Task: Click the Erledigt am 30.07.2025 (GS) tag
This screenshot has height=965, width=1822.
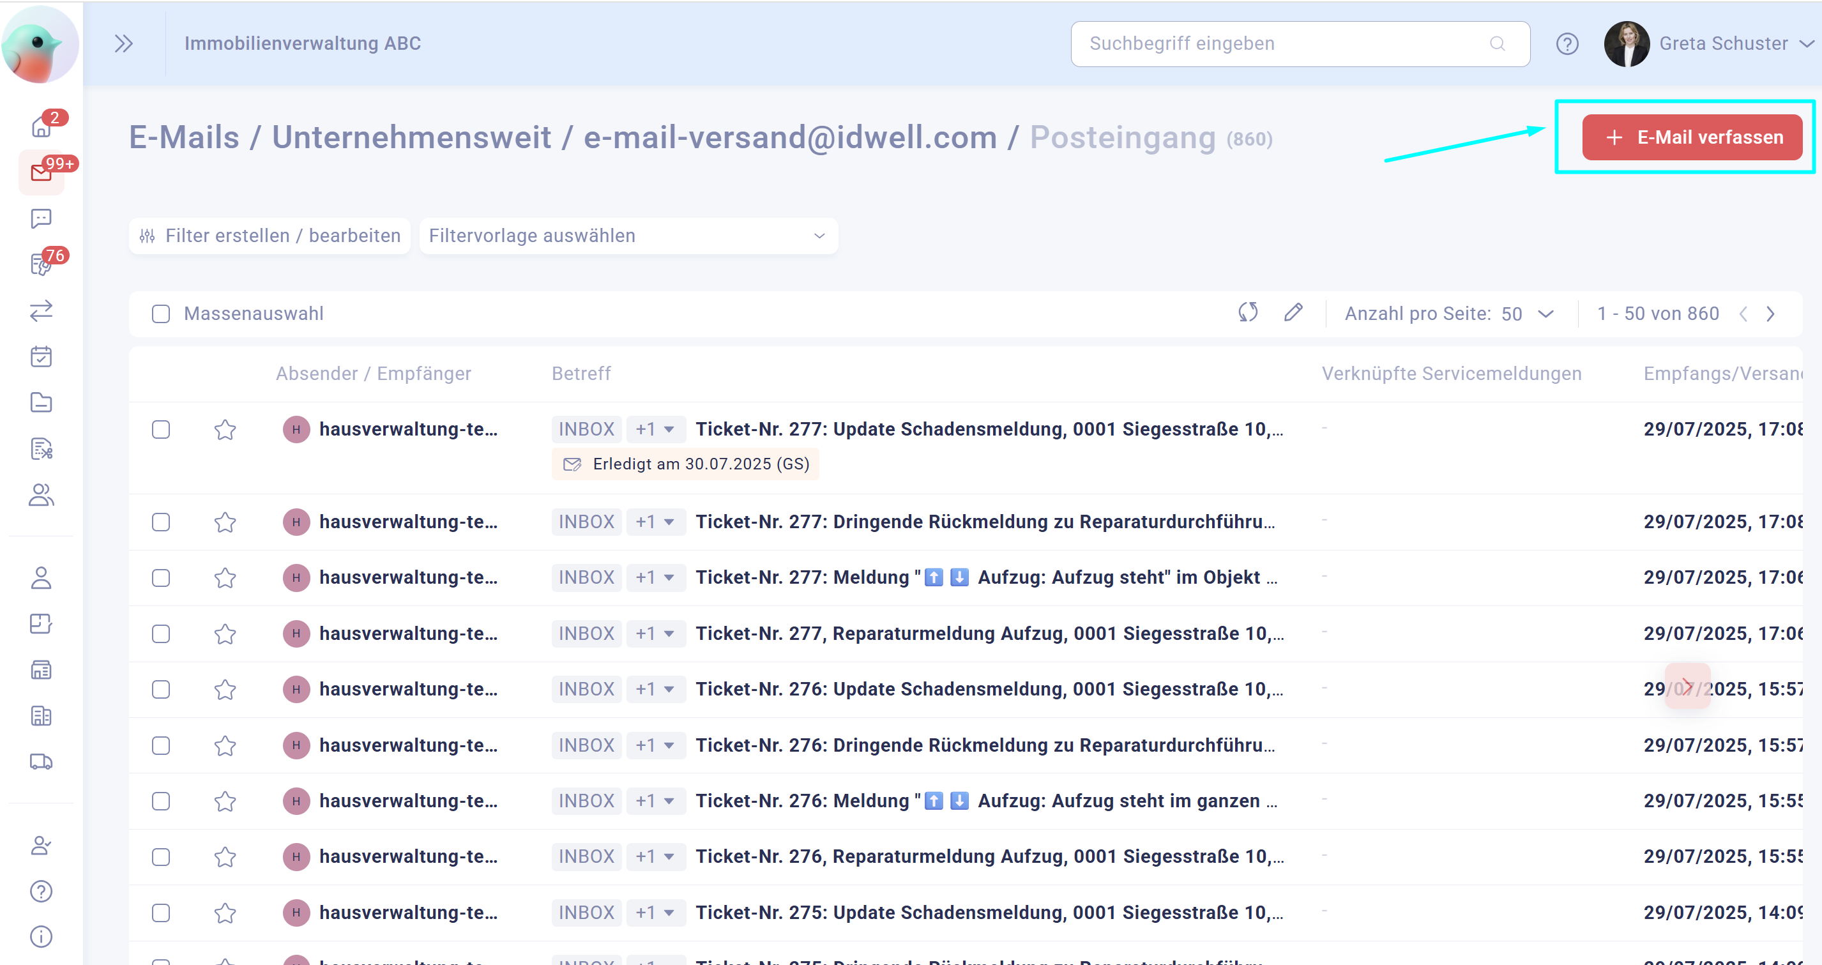Action: click(x=685, y=464)
